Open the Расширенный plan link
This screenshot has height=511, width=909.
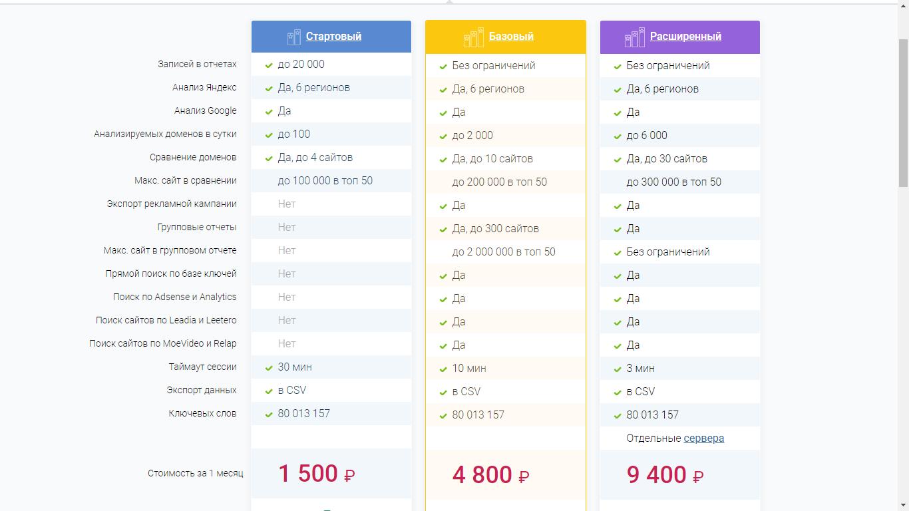pyautogui.click(x=685, y=37)
